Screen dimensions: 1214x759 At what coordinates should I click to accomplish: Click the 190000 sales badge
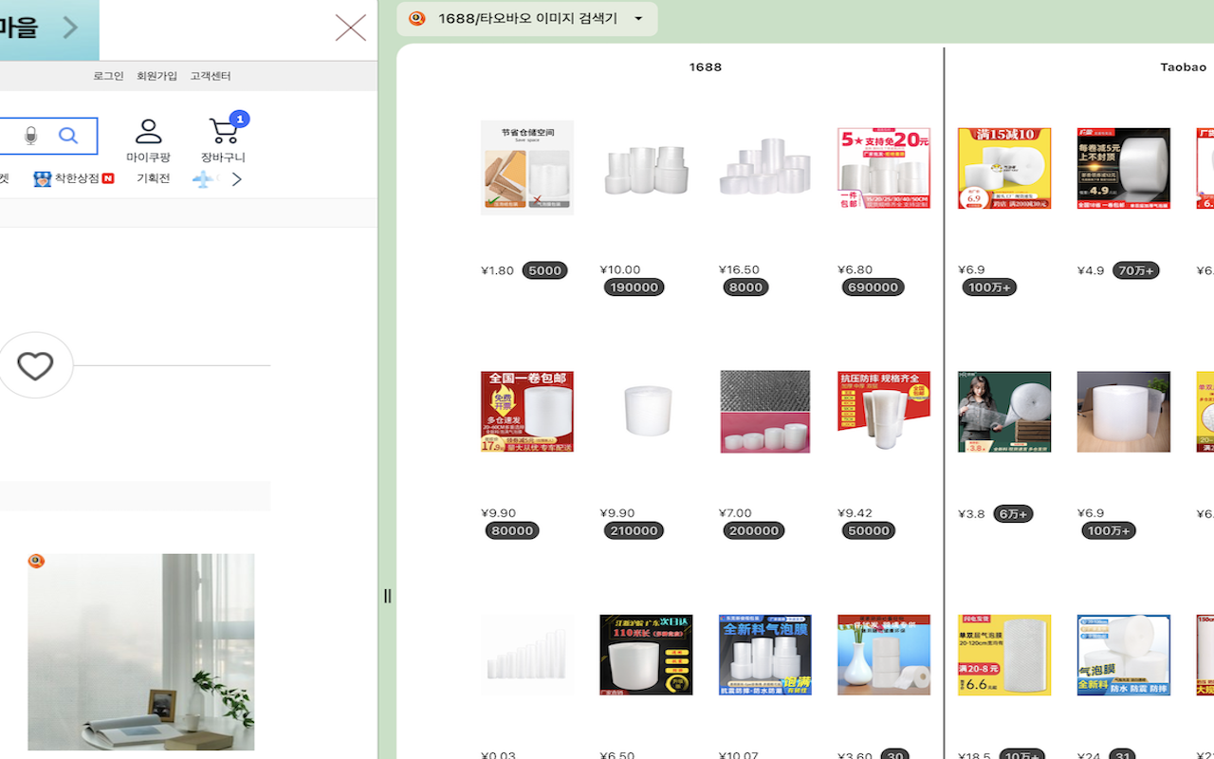[634, 287]
